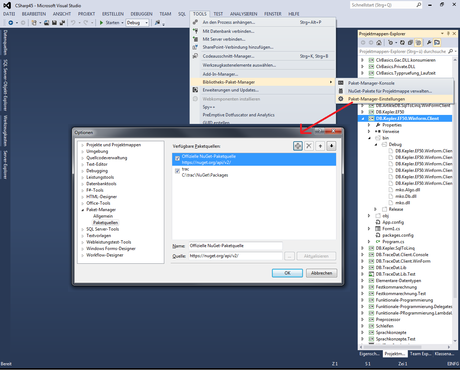The image size is (460, 370).
Task: Click the browse ellipsis button next to Quelle
Action: (289, 256)
